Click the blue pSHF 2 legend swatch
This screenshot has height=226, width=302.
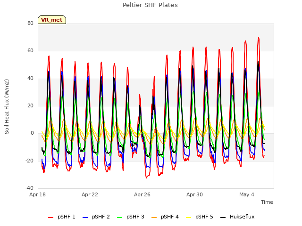pyautogui.click(x=85, y=218)
